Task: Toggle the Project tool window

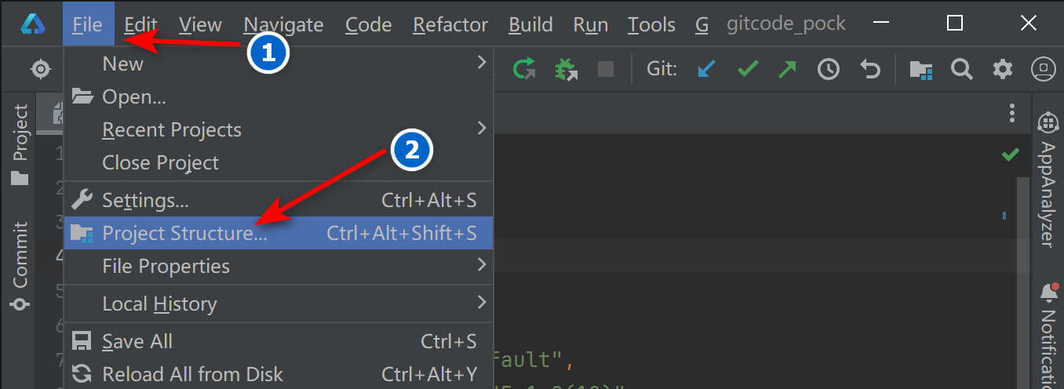Action: (20, 144)
